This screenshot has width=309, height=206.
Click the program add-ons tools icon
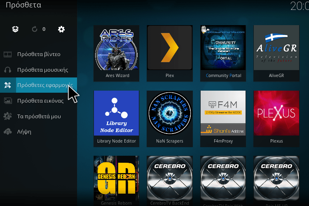point(8,85)
